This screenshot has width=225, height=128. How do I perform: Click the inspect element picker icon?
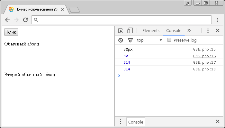point(121,31)
